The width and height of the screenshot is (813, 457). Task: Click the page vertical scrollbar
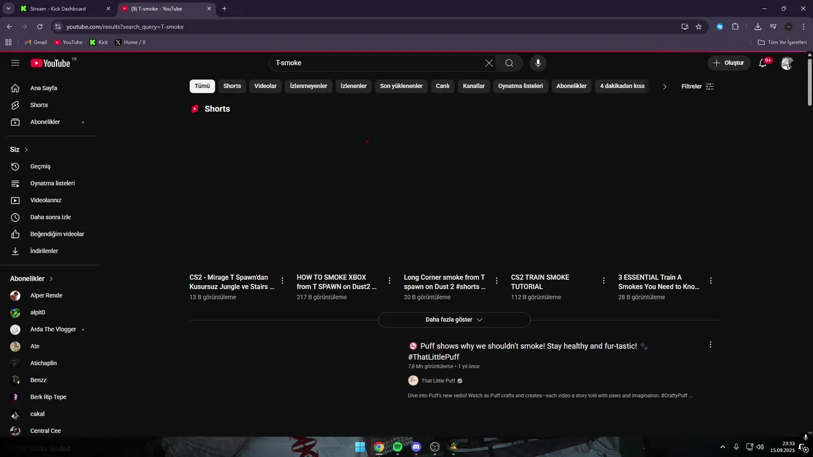pyautogui.click(x=809, y=83)
